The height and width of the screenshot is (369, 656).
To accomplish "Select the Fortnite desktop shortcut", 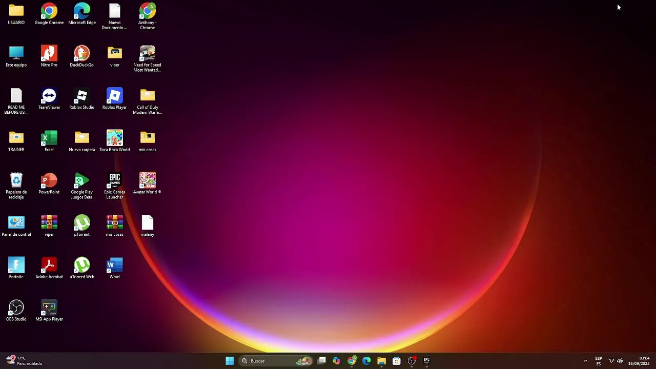I will coord(16,269).
